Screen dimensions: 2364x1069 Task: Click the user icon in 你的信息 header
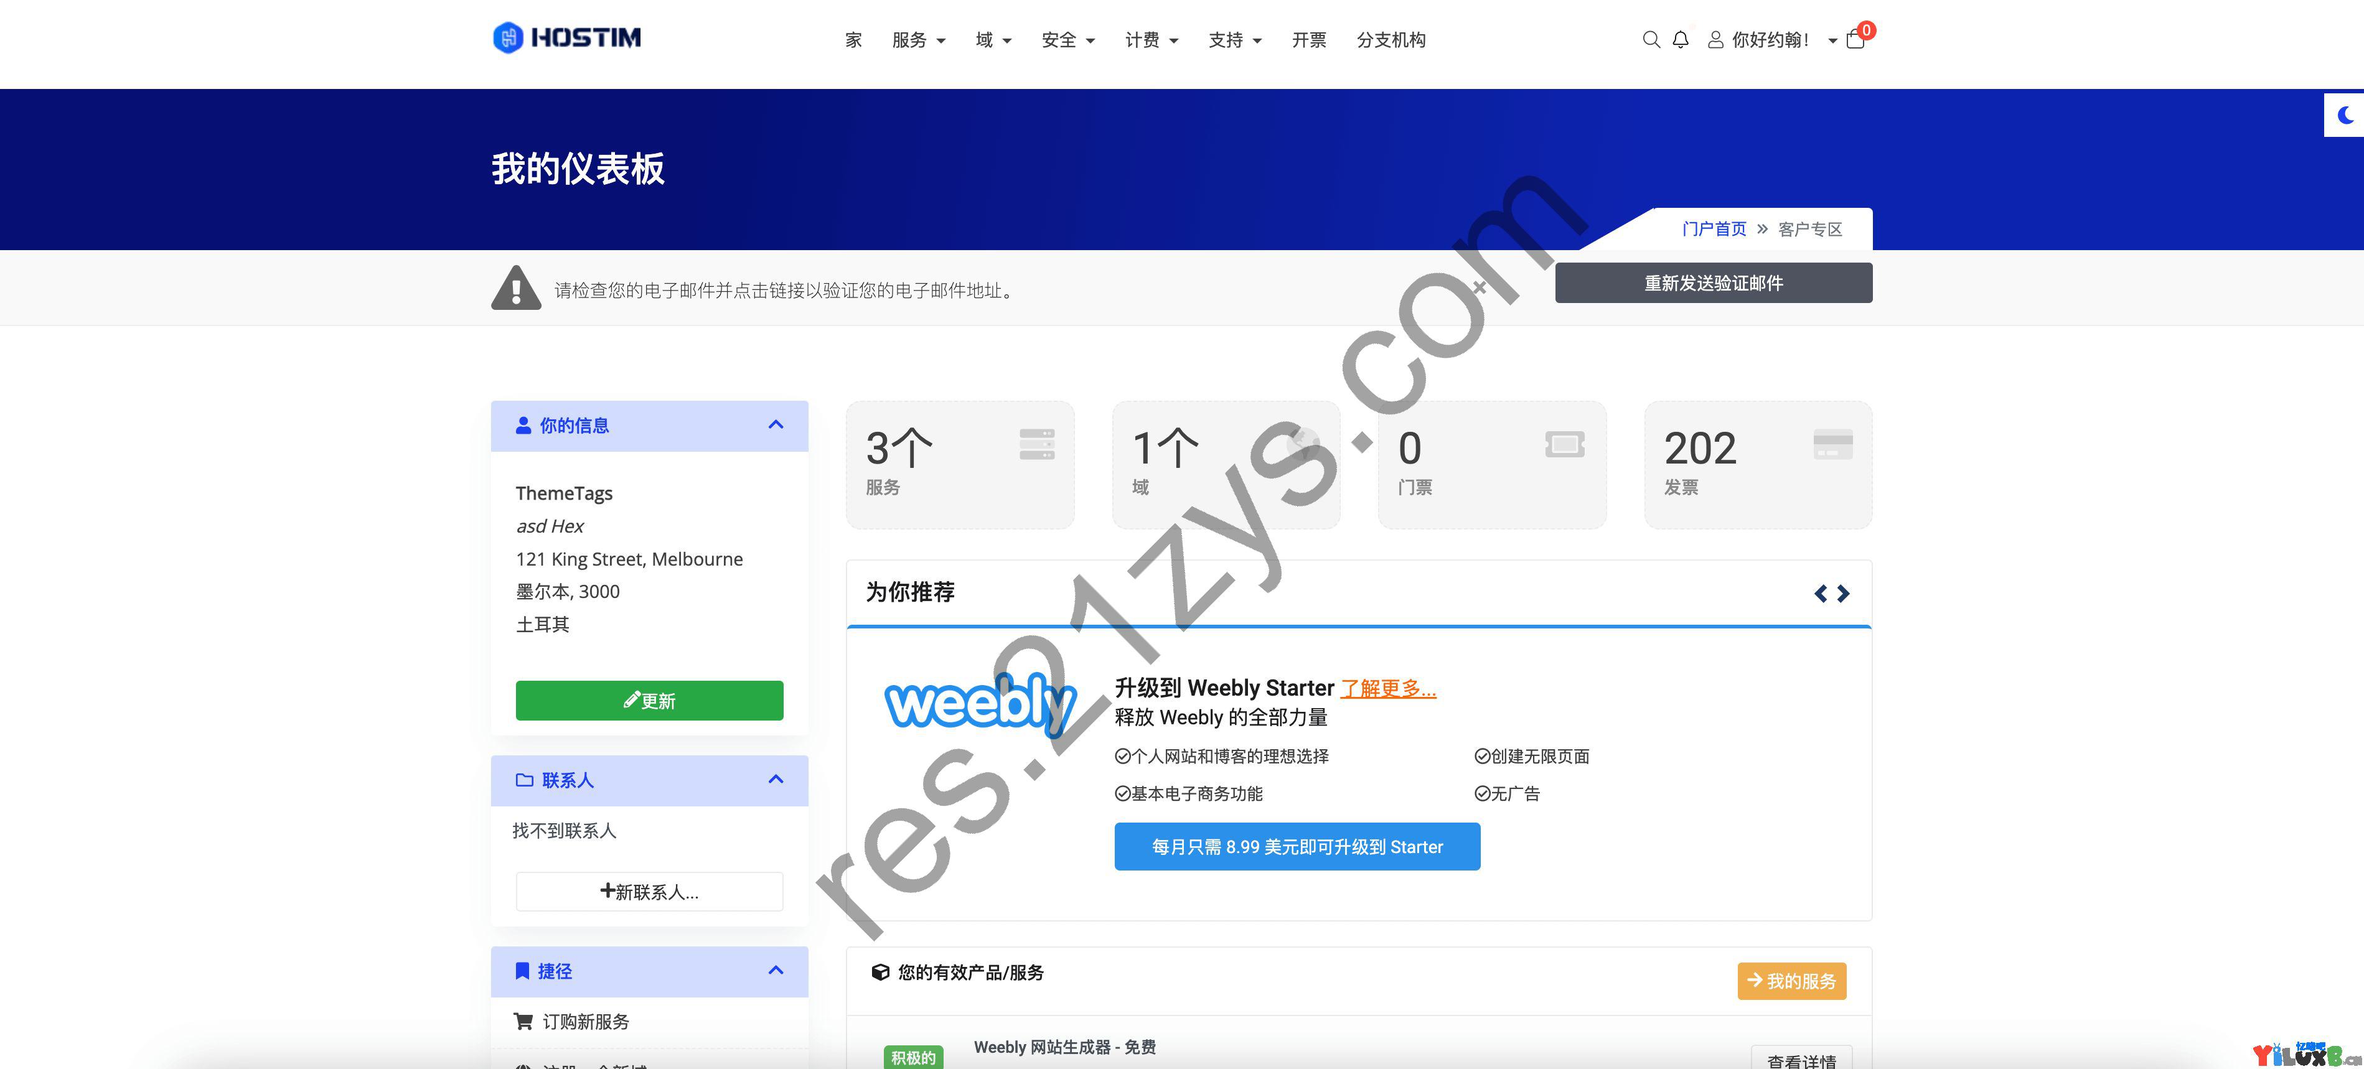click(523, 425)
